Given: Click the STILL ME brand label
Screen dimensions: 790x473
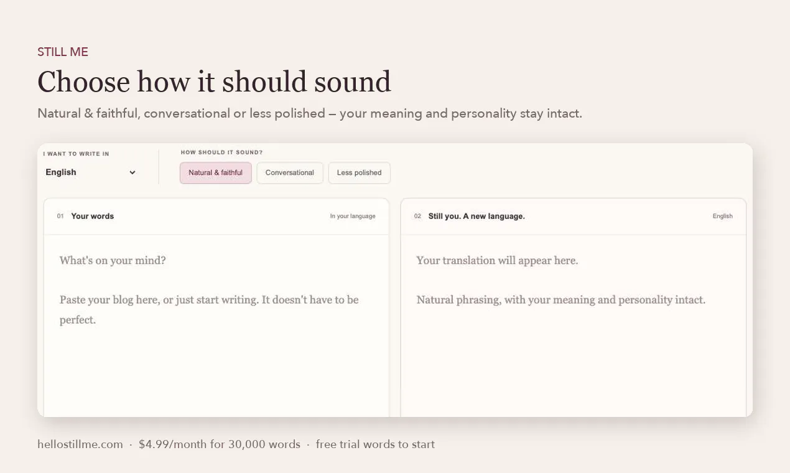Looking at the screenshot, I should pyautogui.click(x=63, y=52).
